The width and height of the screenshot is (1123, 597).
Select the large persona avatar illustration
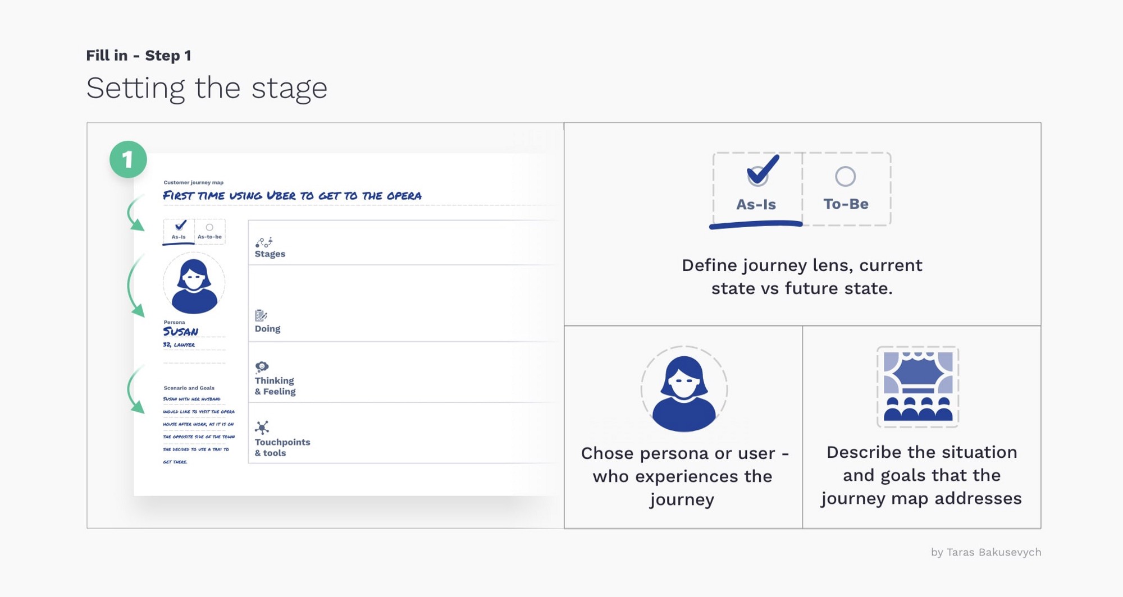(x=684, y=389)
